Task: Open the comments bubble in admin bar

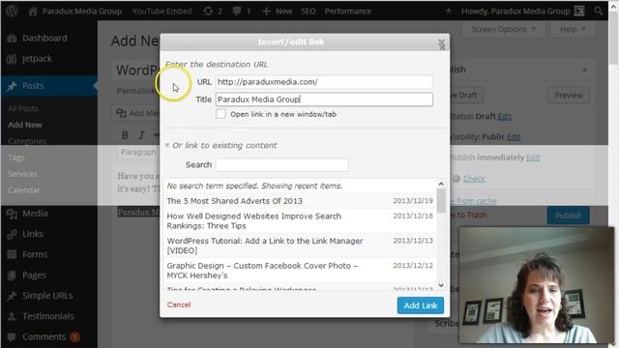Action: [x=242, y=11]
